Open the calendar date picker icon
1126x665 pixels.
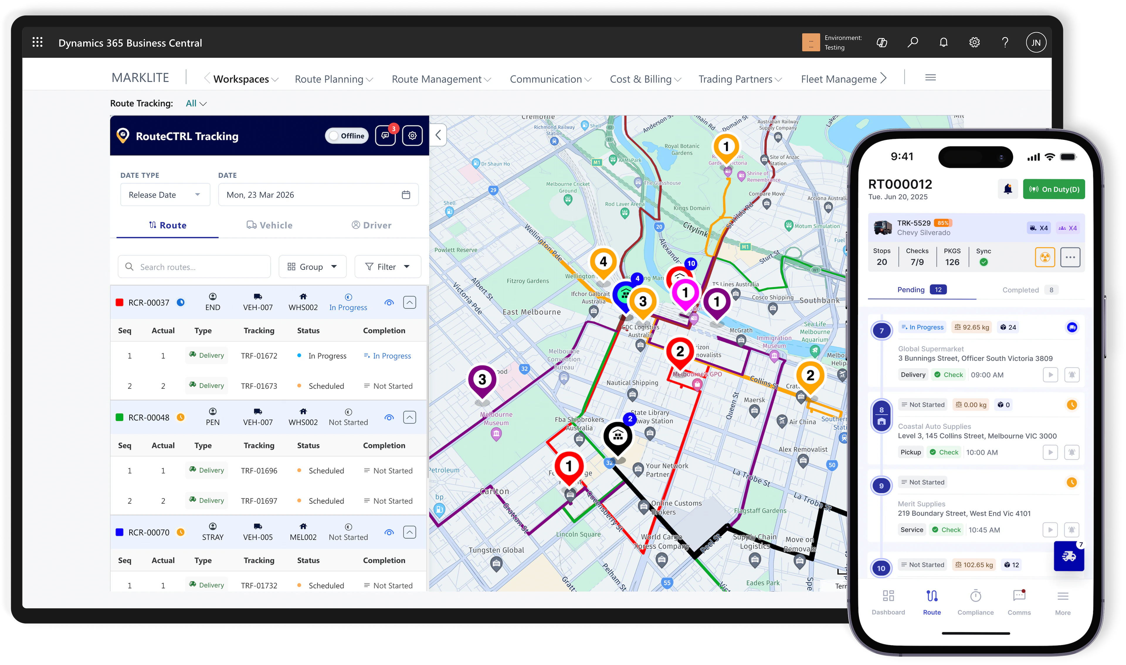click(x=406, y=195)
